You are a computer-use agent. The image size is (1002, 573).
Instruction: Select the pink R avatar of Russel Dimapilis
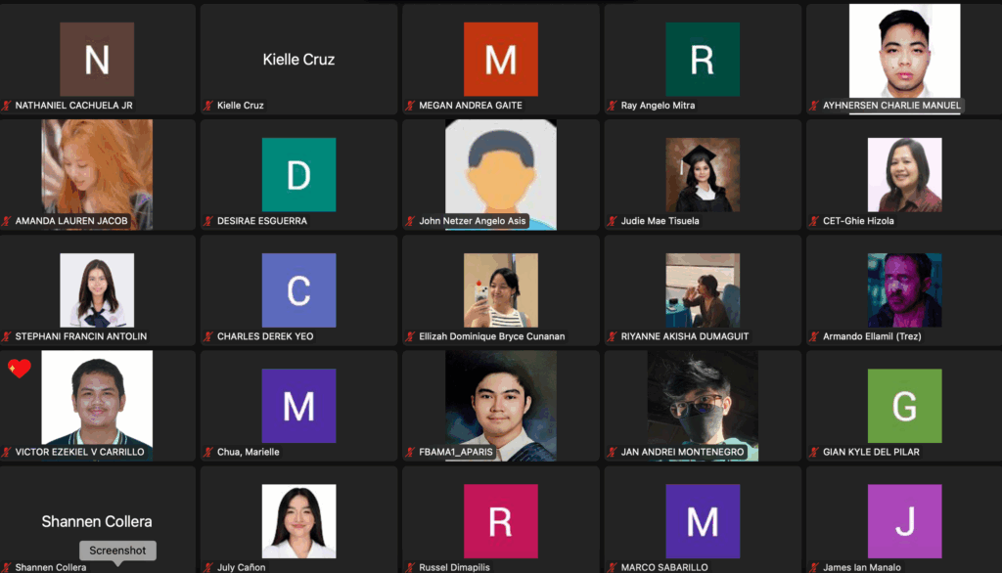500,521
